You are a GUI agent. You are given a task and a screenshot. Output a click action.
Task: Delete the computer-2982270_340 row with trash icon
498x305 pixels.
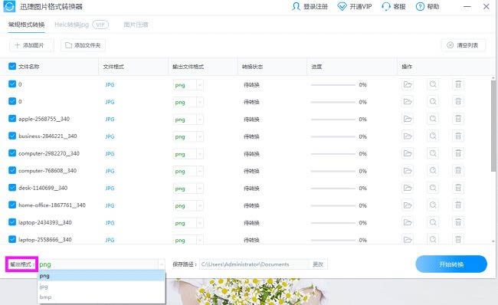(458, 153)
